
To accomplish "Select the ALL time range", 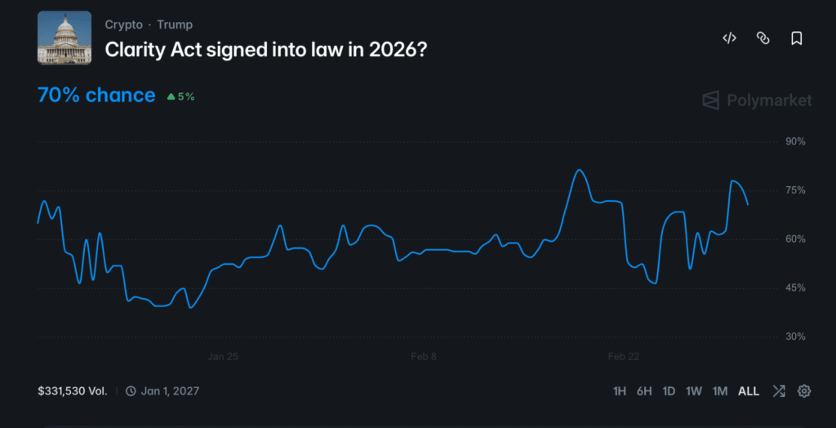I will tap(749, 391).
